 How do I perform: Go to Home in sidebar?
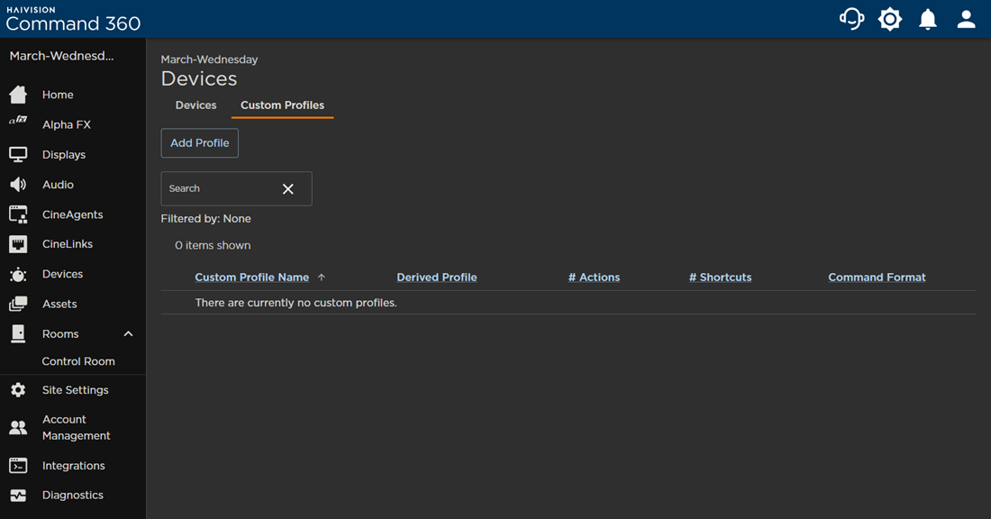point(58,95)
